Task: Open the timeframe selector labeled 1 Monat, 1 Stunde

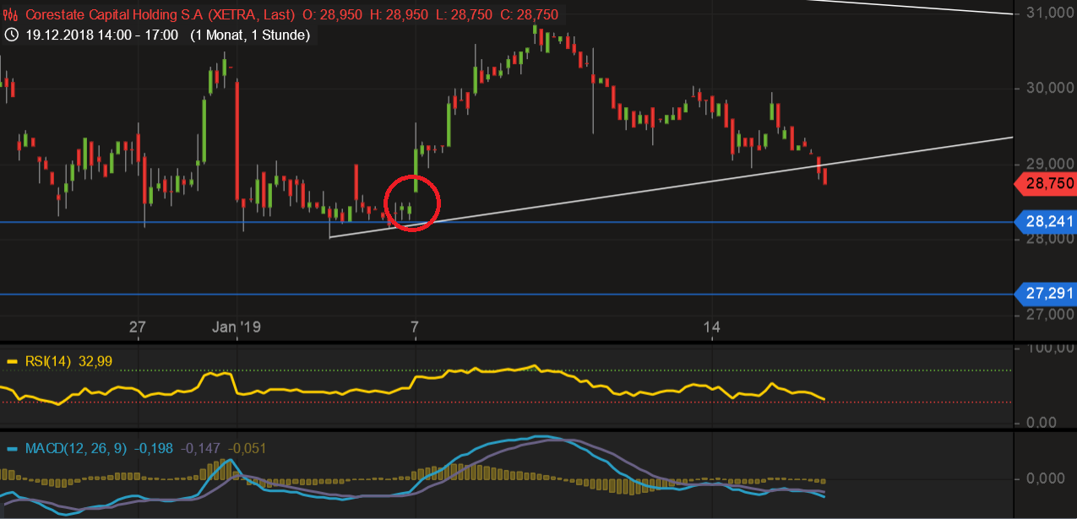Action: pos(248,35)
